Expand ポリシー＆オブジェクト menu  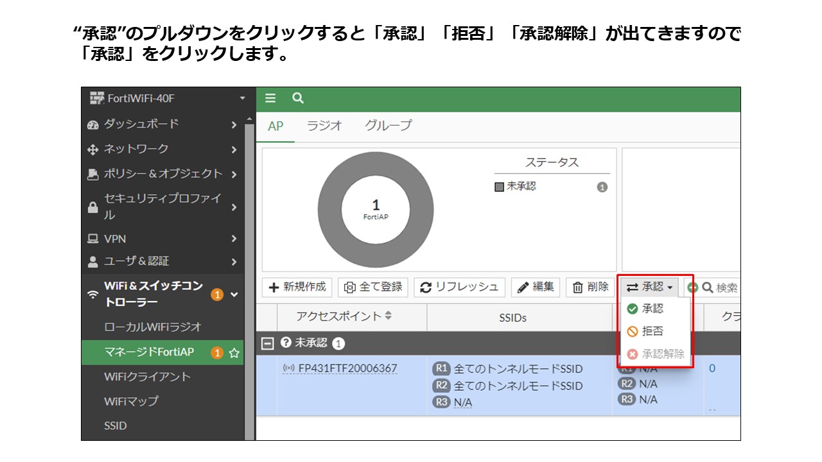[x=162, y=174]
